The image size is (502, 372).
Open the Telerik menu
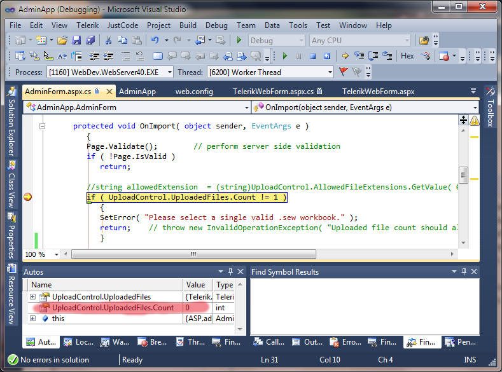point(88,25)
